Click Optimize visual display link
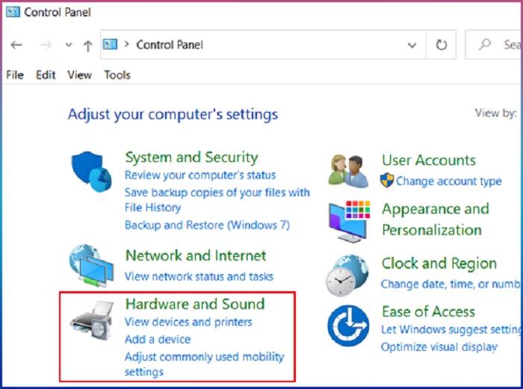 click(x=439, y=346)
